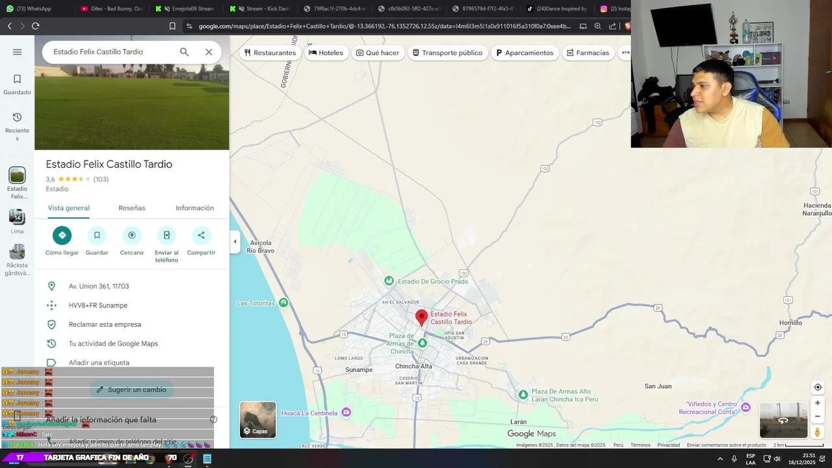832x468 pixels.
Task: Filter map by Hoteles chip
Action: (x=326, y=53)
